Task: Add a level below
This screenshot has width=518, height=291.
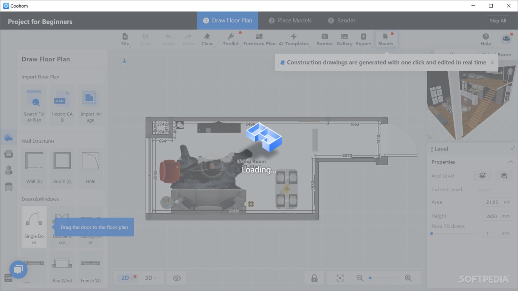Action: click(x=504, y=176)
